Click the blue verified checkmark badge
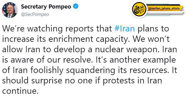 click(x=76, y=6)
